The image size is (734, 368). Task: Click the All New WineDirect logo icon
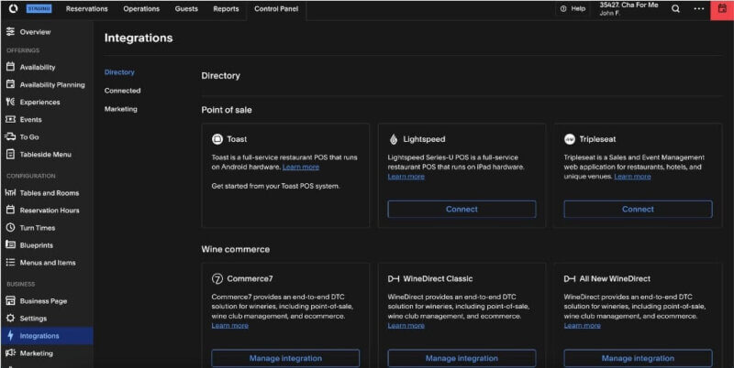click(x=570, y=278)
